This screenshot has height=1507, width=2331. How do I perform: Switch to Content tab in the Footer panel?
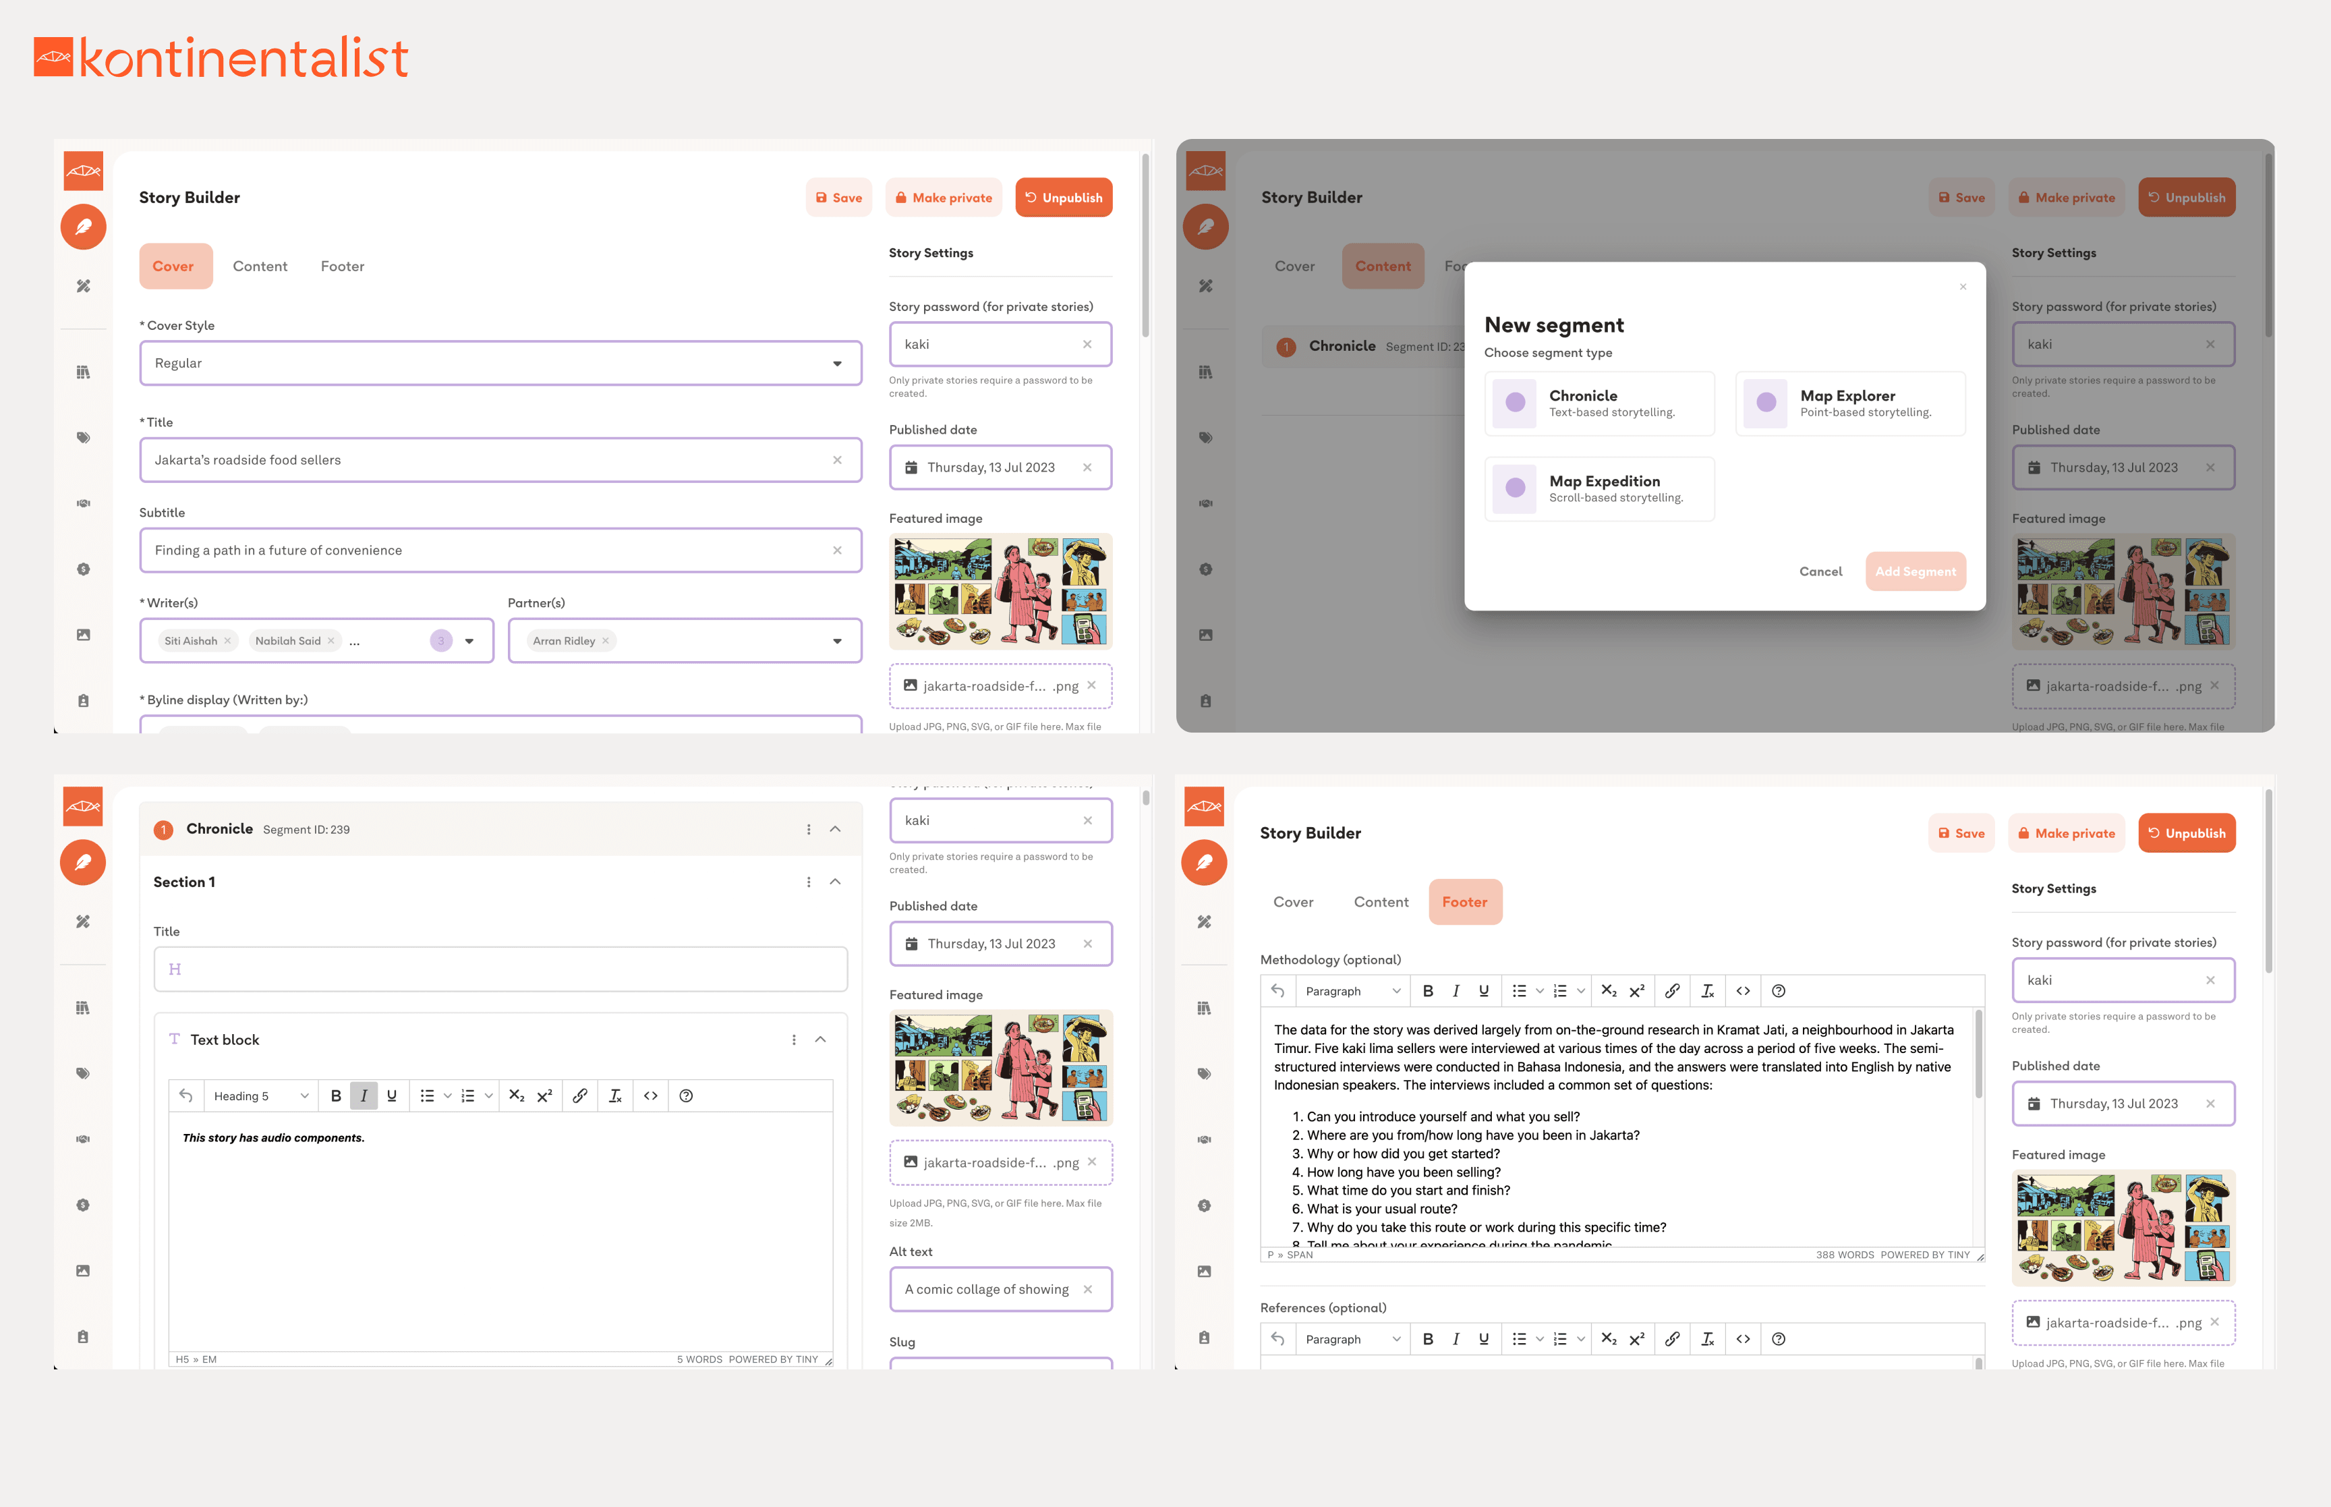1381,902
